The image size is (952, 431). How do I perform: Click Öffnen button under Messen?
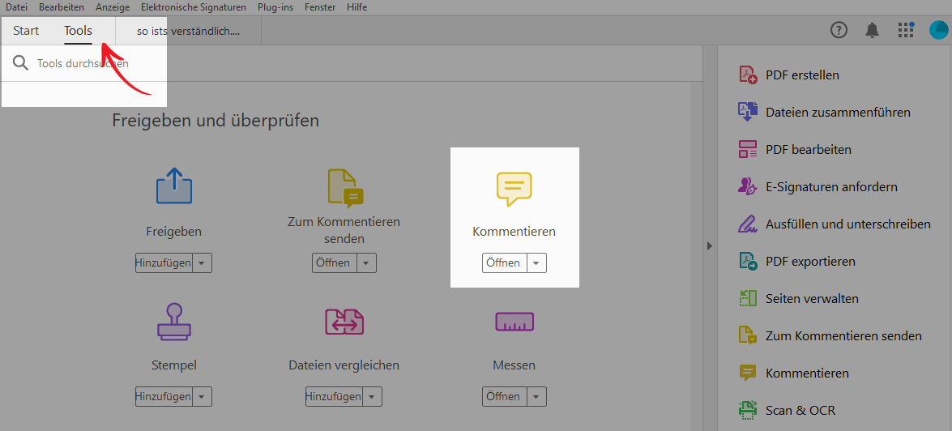[x=504, y=396]
